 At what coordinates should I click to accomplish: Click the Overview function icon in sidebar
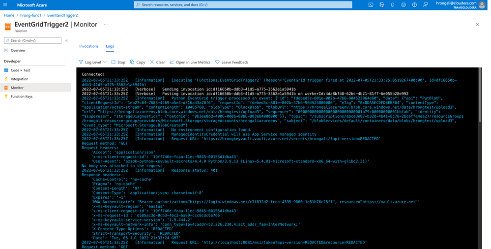click(x=6, y=50)
